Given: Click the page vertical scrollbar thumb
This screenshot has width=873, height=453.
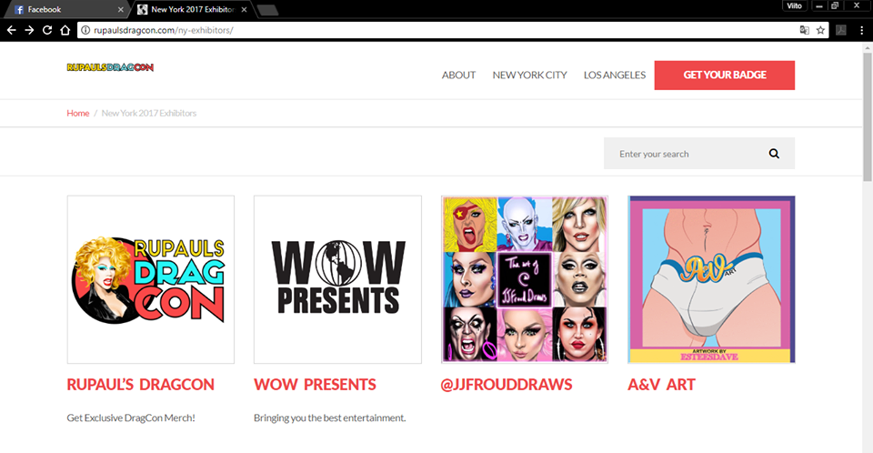Looking at the screenshot, I should 868,116.
